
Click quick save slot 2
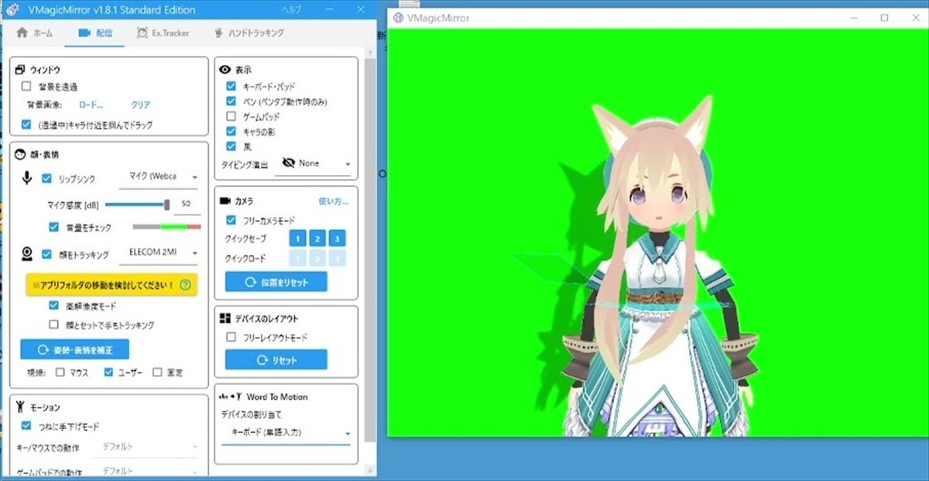pos(317,239)
